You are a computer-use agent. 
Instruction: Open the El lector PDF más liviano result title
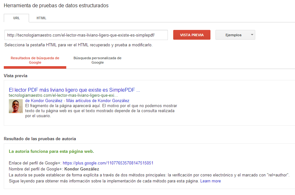pos(74,90)
